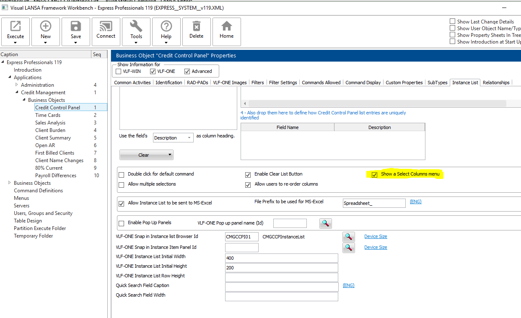Open Users, Groups and Security node
Viewport: 521px width, 318px height.
[43, 213]
